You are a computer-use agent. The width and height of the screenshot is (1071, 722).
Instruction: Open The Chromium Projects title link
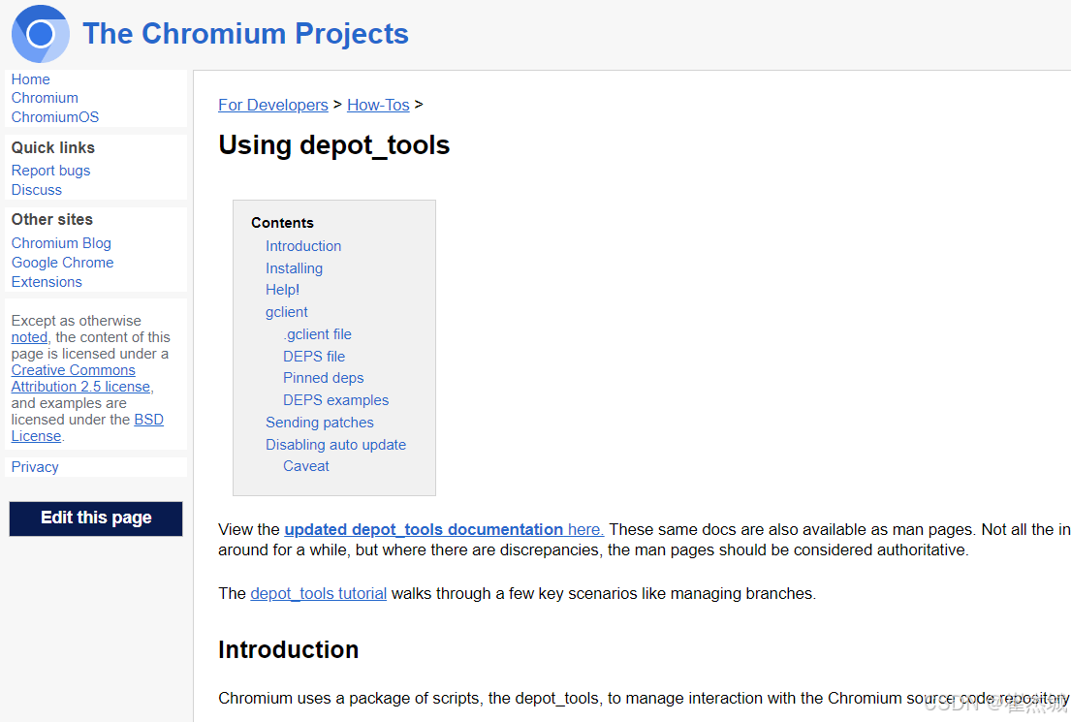click(x=245, y=34)
